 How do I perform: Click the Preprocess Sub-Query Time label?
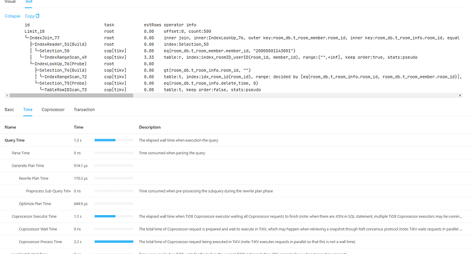click(x=48, y=191)
